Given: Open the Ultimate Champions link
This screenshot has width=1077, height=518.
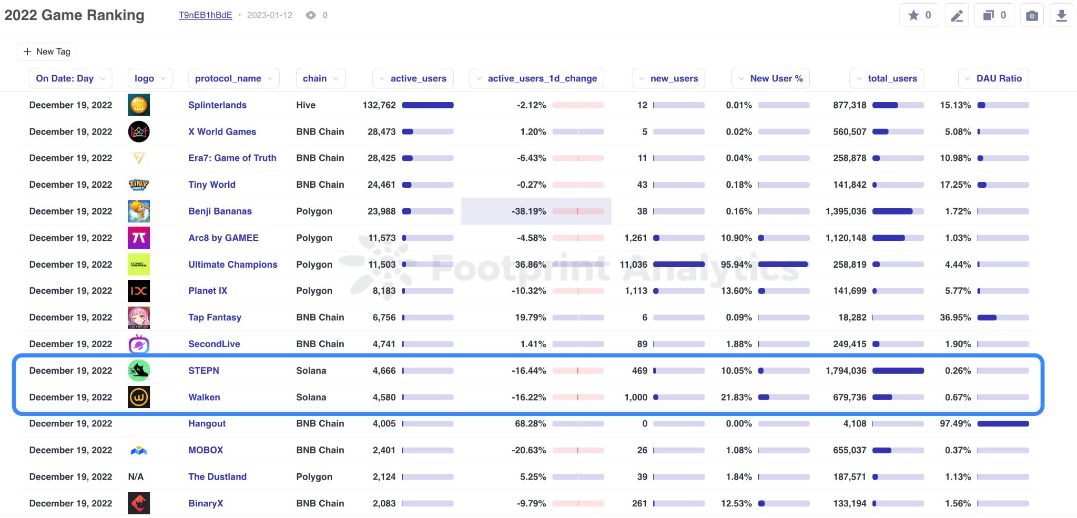Looking at the screenshot, I should (x=233, y=264).
